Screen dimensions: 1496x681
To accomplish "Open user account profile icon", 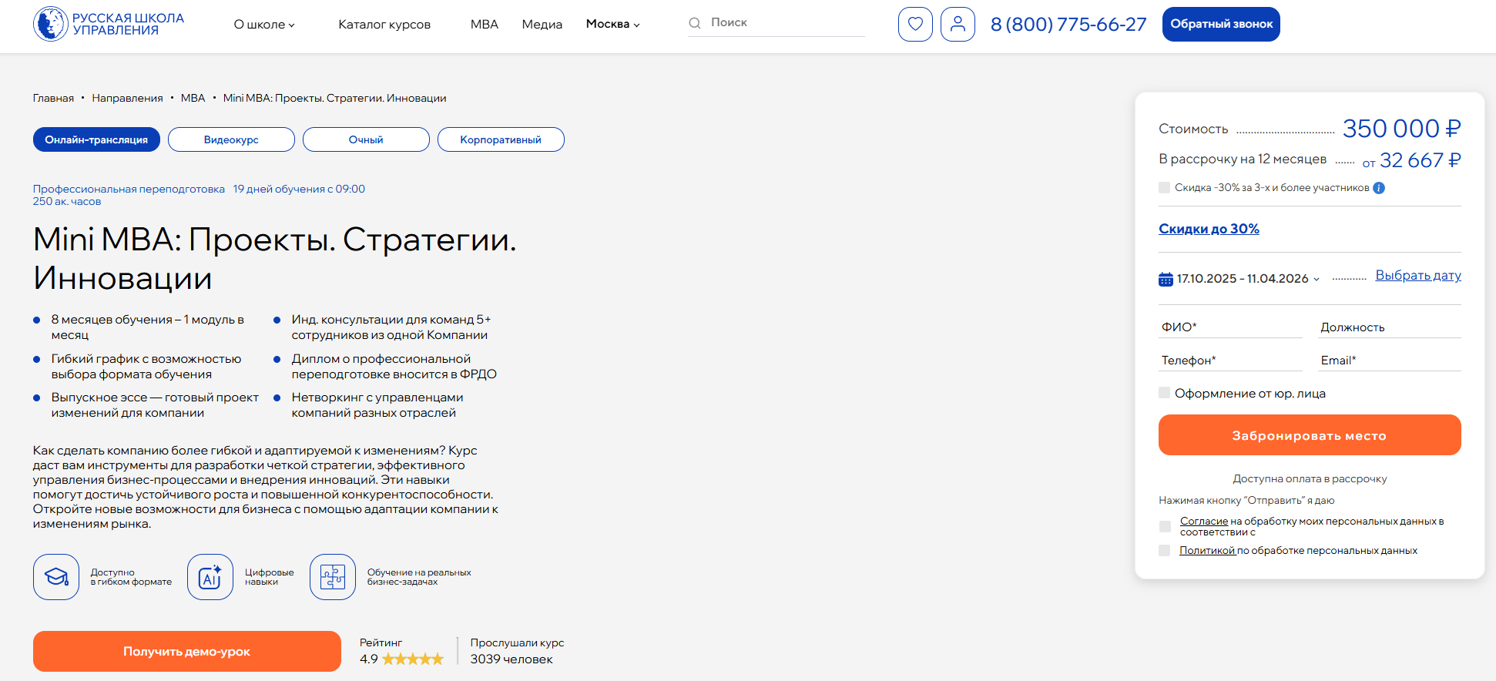I will [958, 24].
